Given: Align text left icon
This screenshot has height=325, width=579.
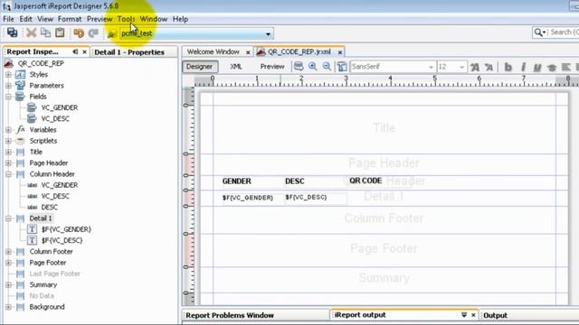Looking at the screenshot, I should click(565, 67).
